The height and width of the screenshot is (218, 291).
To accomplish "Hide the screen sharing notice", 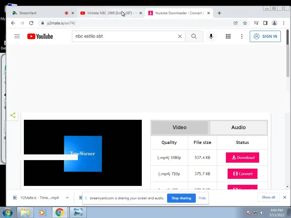I will tap(202, 198).
